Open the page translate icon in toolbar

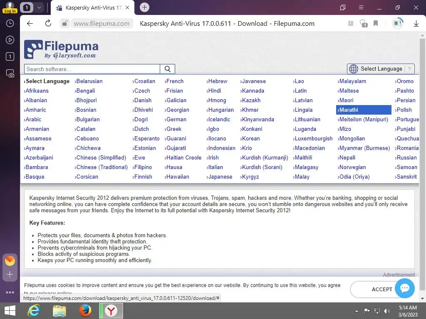point(398,23)
